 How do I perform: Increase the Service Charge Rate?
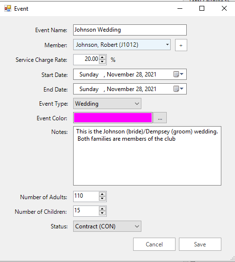click(102, 57)
